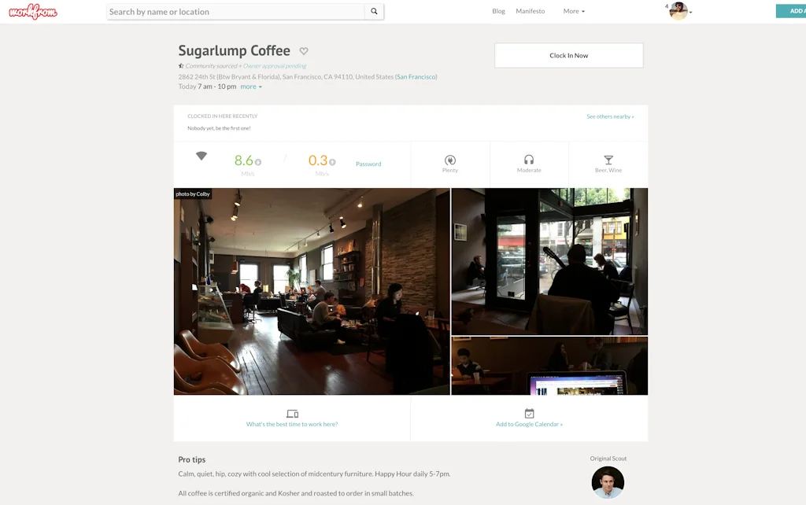The height and width of the screenshot is (505, 806).
Task: Expand the More dropdown in navigation
Action: [574, 11]
